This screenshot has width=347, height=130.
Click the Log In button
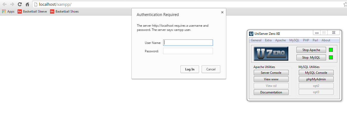(x=190, y=69)
